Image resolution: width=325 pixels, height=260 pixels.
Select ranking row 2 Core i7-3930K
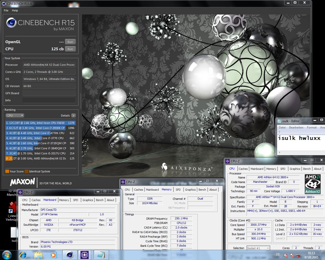pos(40,128)
